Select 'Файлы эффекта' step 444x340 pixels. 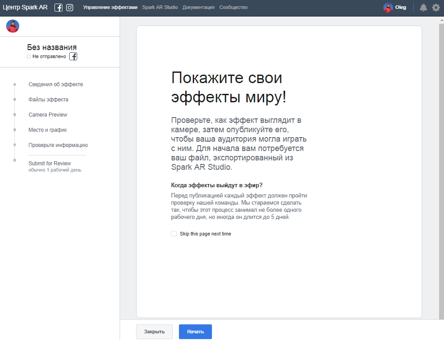tap(49, 100)
